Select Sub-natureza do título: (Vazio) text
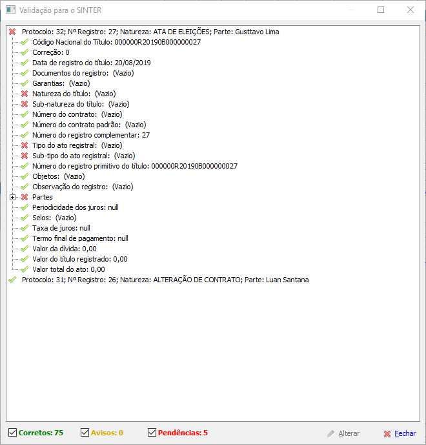The height and width of the screenshot is (445, 426). [81, 104]
